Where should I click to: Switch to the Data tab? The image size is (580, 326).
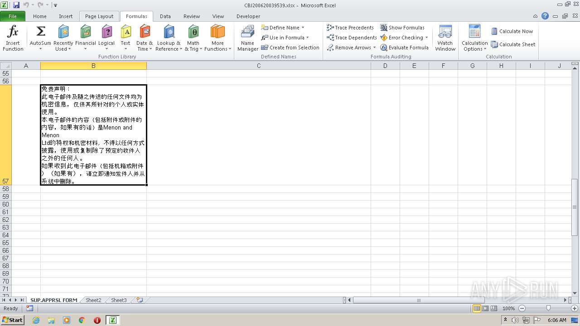click(165, 16)
